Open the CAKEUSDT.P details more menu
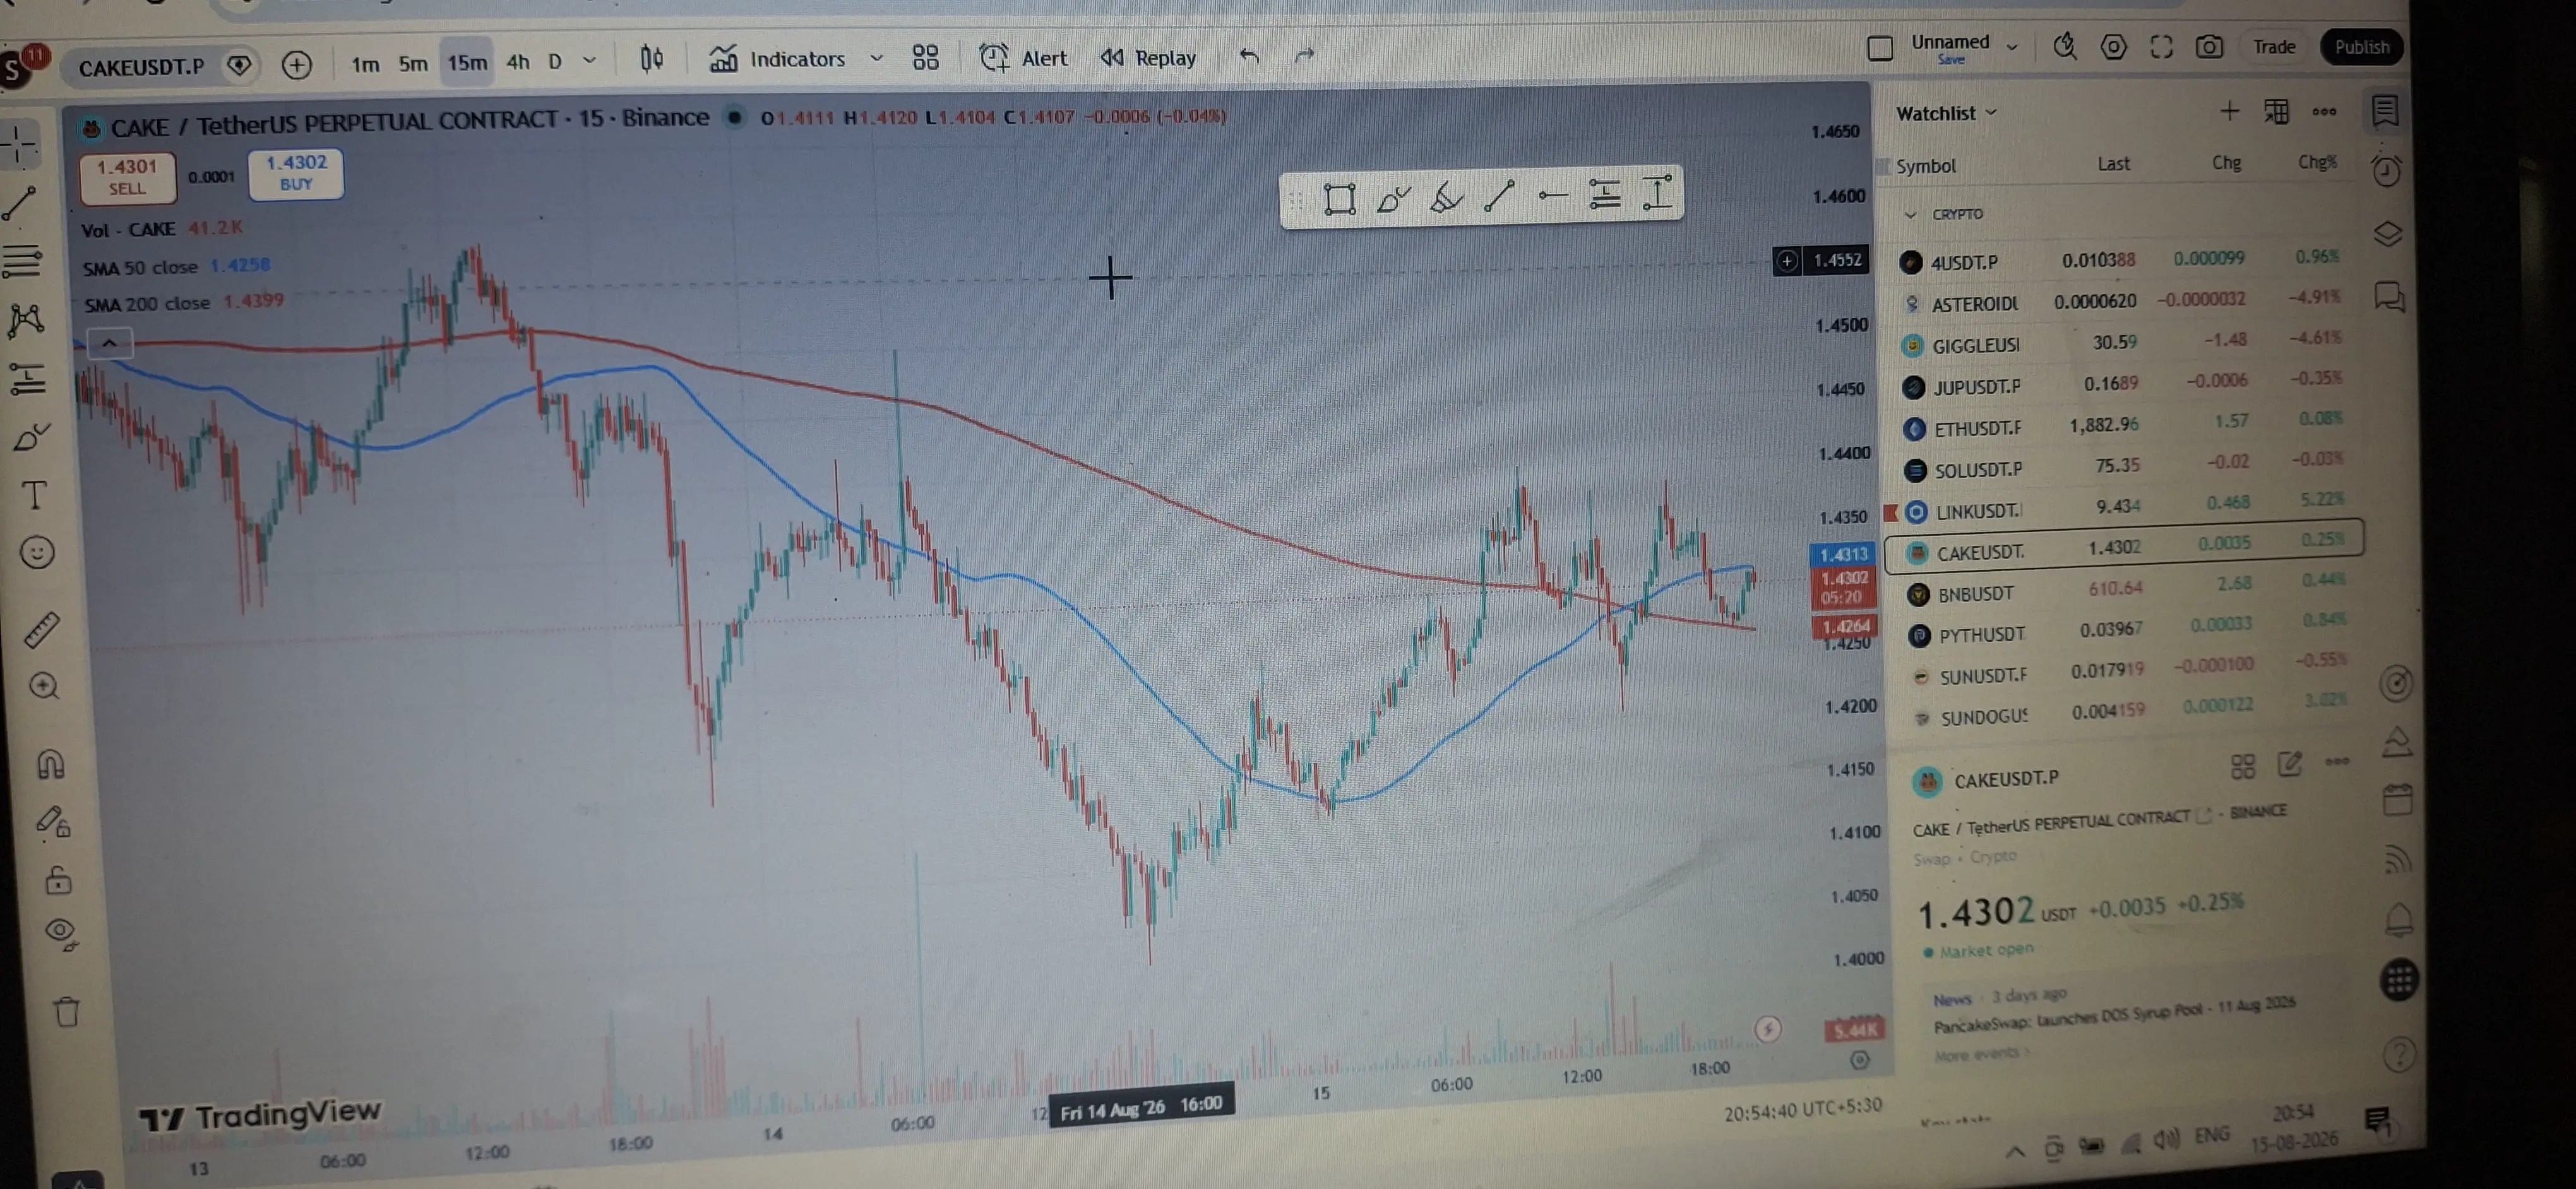This screenshot has width=2576, height=1189. tap(2337, 761)
